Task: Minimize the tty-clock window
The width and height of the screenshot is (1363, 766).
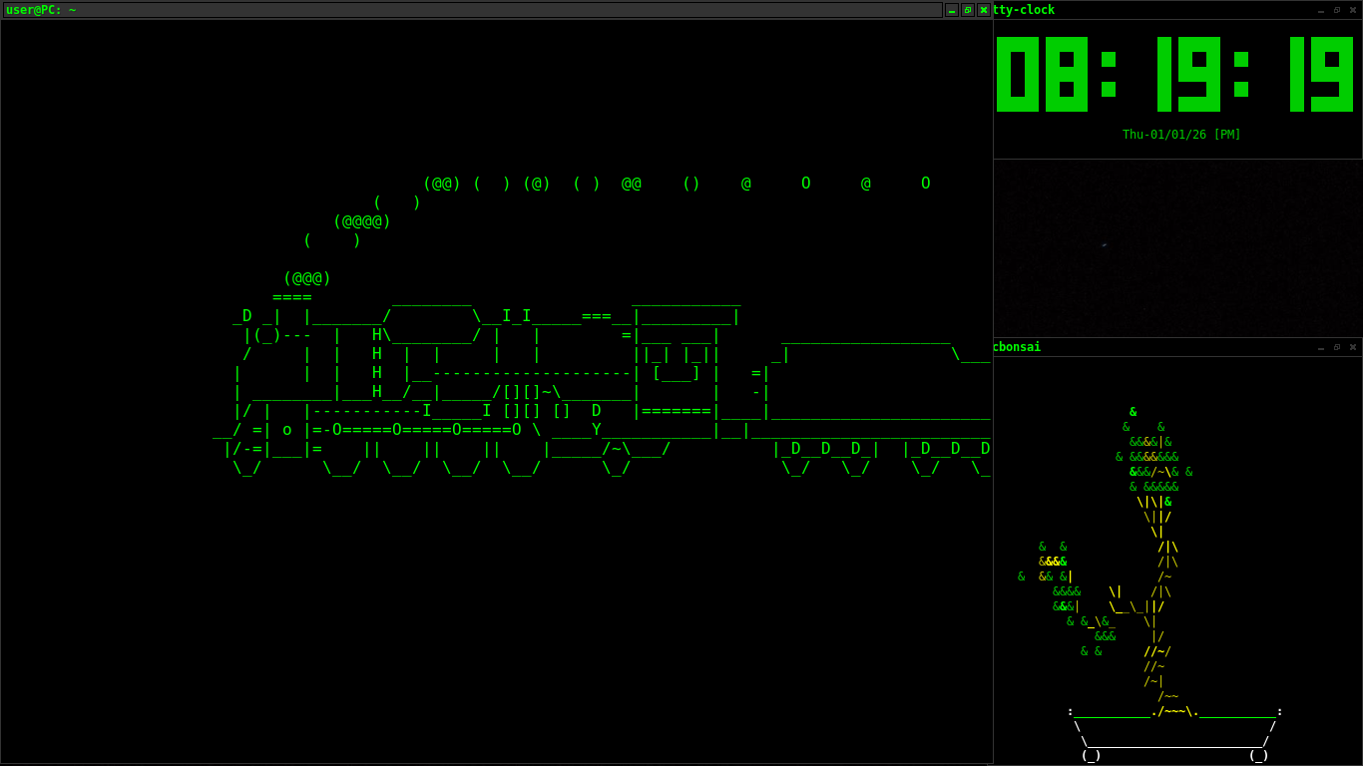Action: click(1321, 10)
